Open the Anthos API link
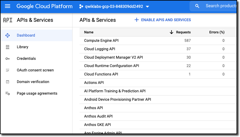This screenshot has width=240, height=137. pyautogui.click(x=93, y=108)
